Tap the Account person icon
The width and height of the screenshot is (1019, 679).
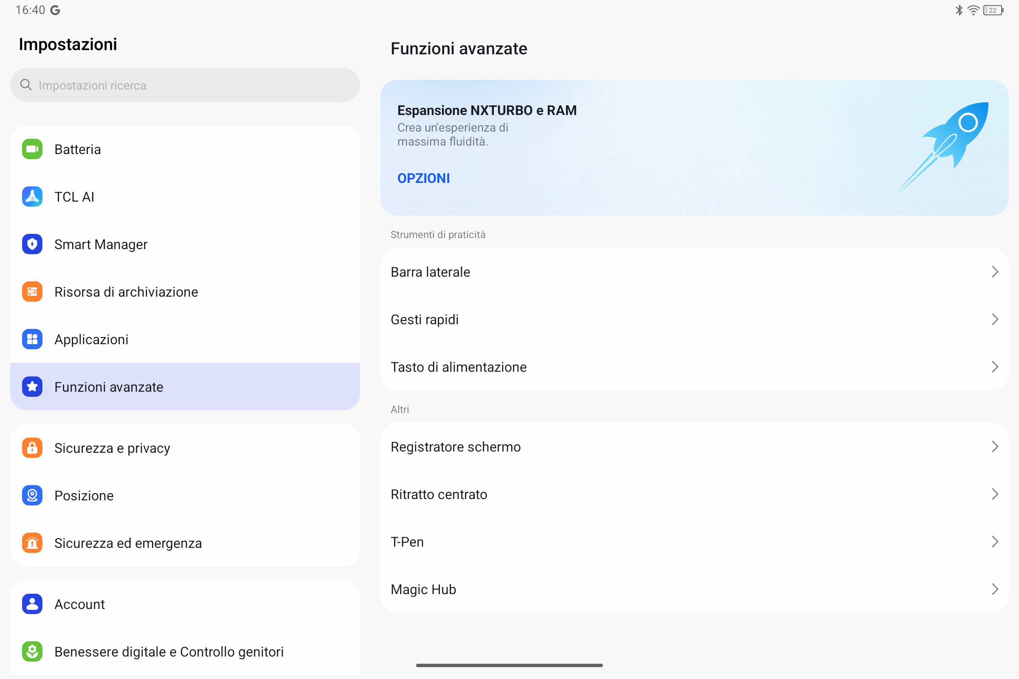(x=32, y=604)
